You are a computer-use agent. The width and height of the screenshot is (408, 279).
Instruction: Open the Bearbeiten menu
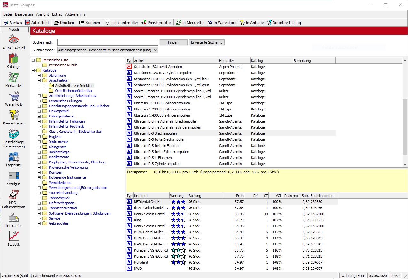click(24, 14)
